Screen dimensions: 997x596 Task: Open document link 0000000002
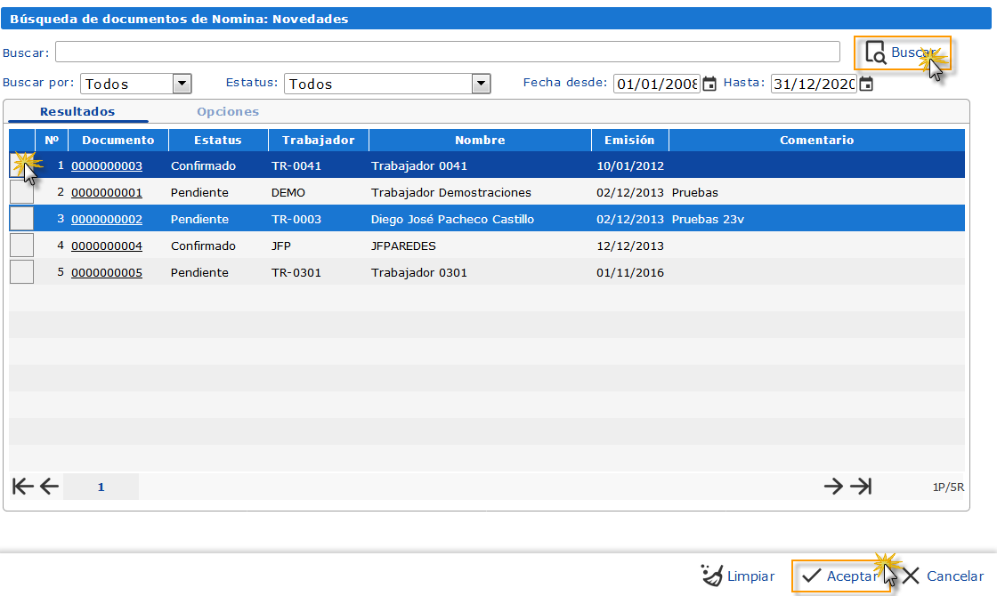[107, 219]
